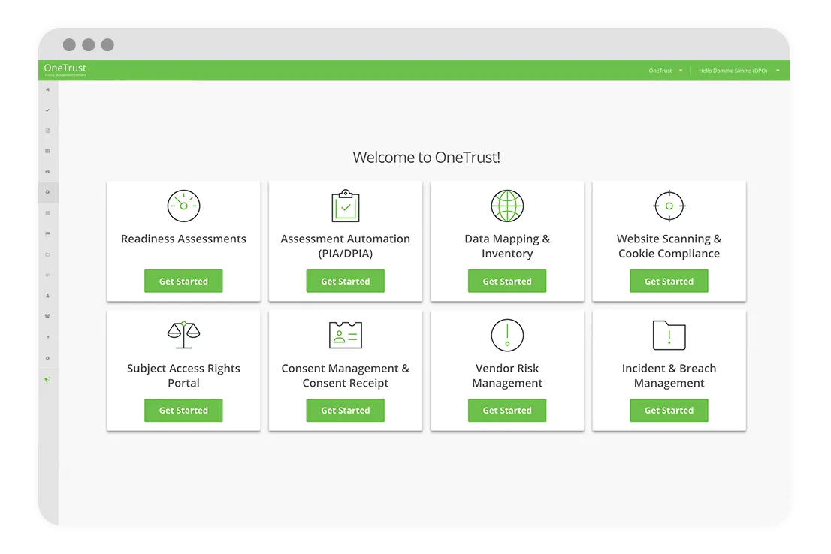Click the question mark help icon
831x554 pixels.
[47, 337]
